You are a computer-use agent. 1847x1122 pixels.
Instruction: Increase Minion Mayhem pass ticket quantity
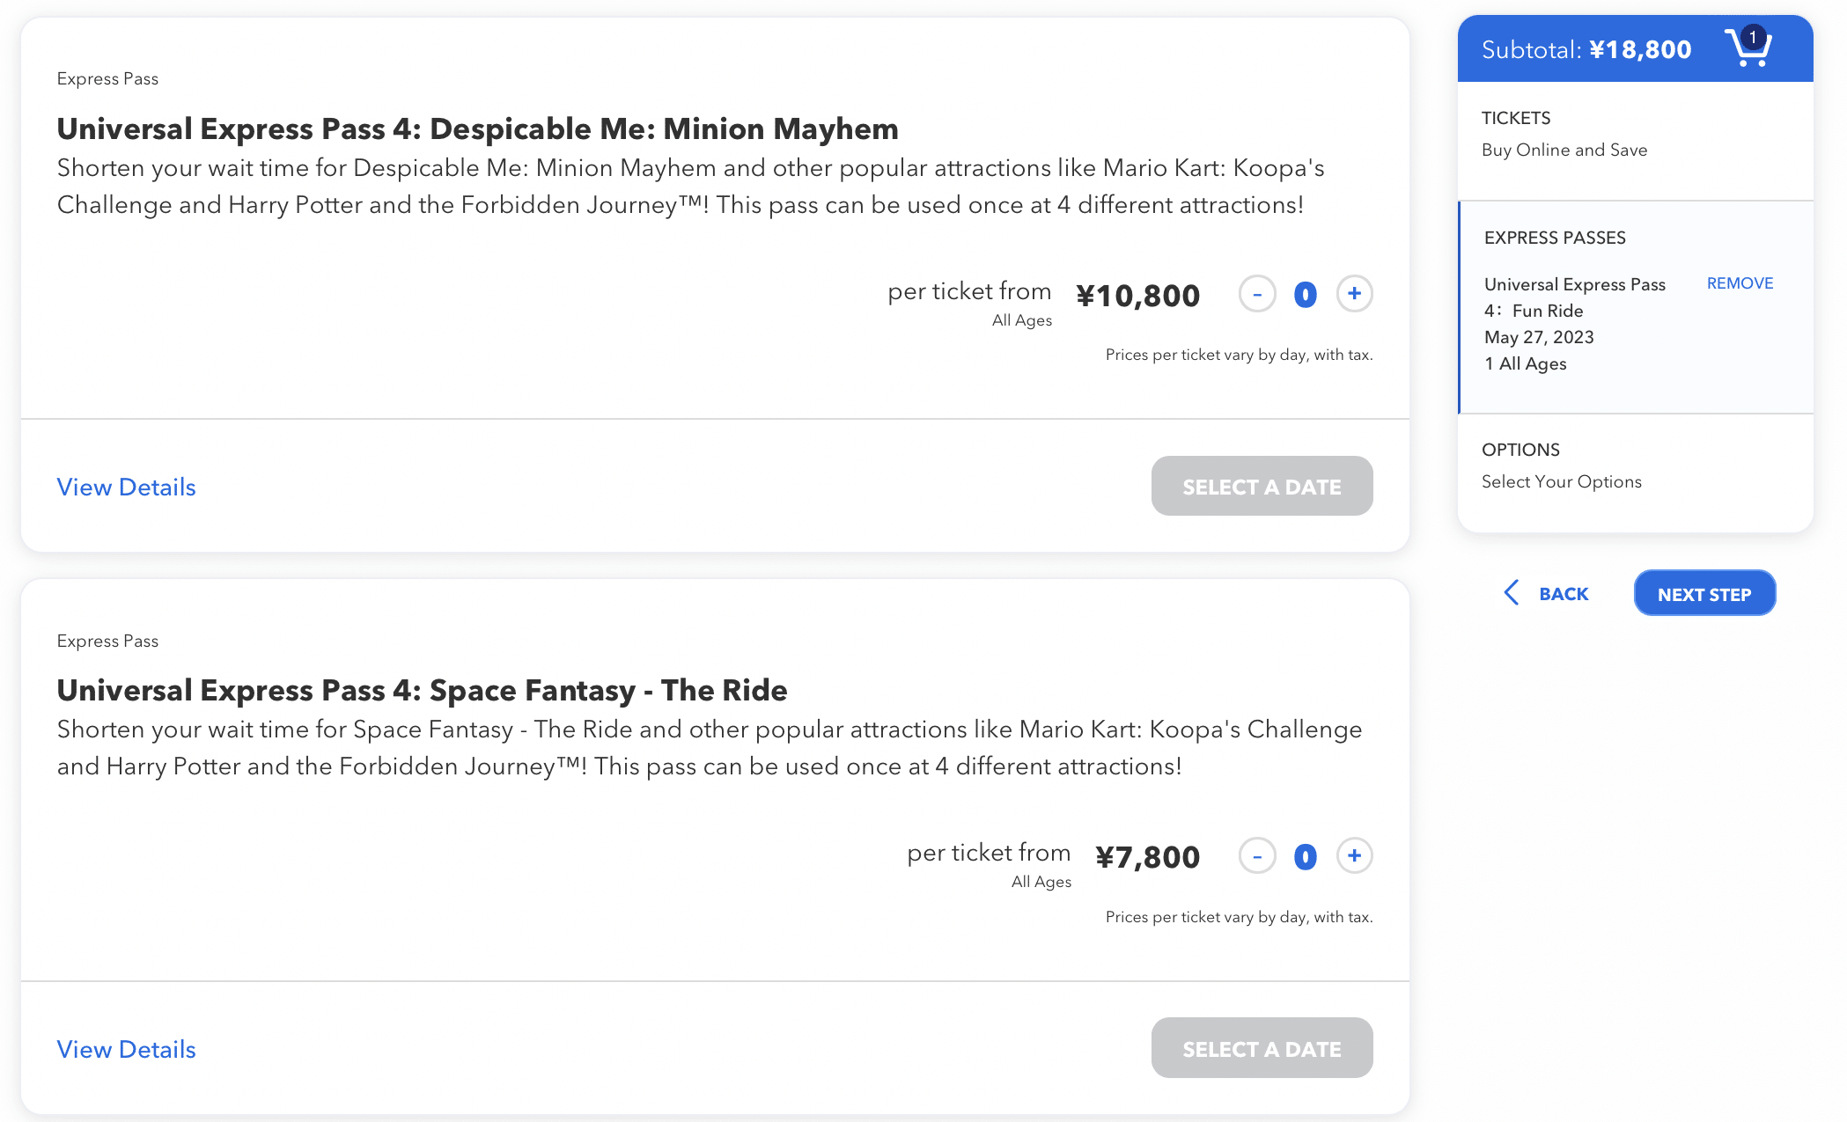[1354, 294]
